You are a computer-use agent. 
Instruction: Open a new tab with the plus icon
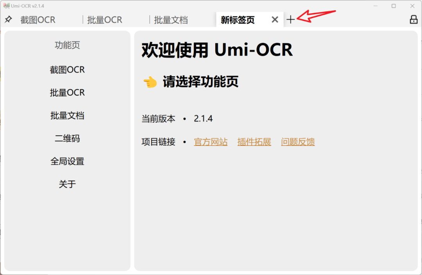pos(291,19)
